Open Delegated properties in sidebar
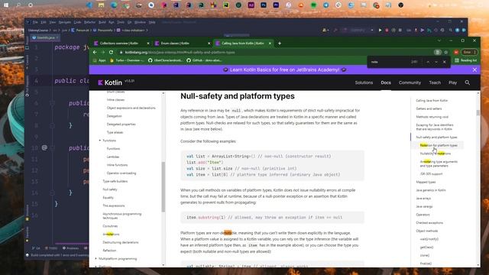The height and width of the screenshot is (275, 489). pos(121,124)
